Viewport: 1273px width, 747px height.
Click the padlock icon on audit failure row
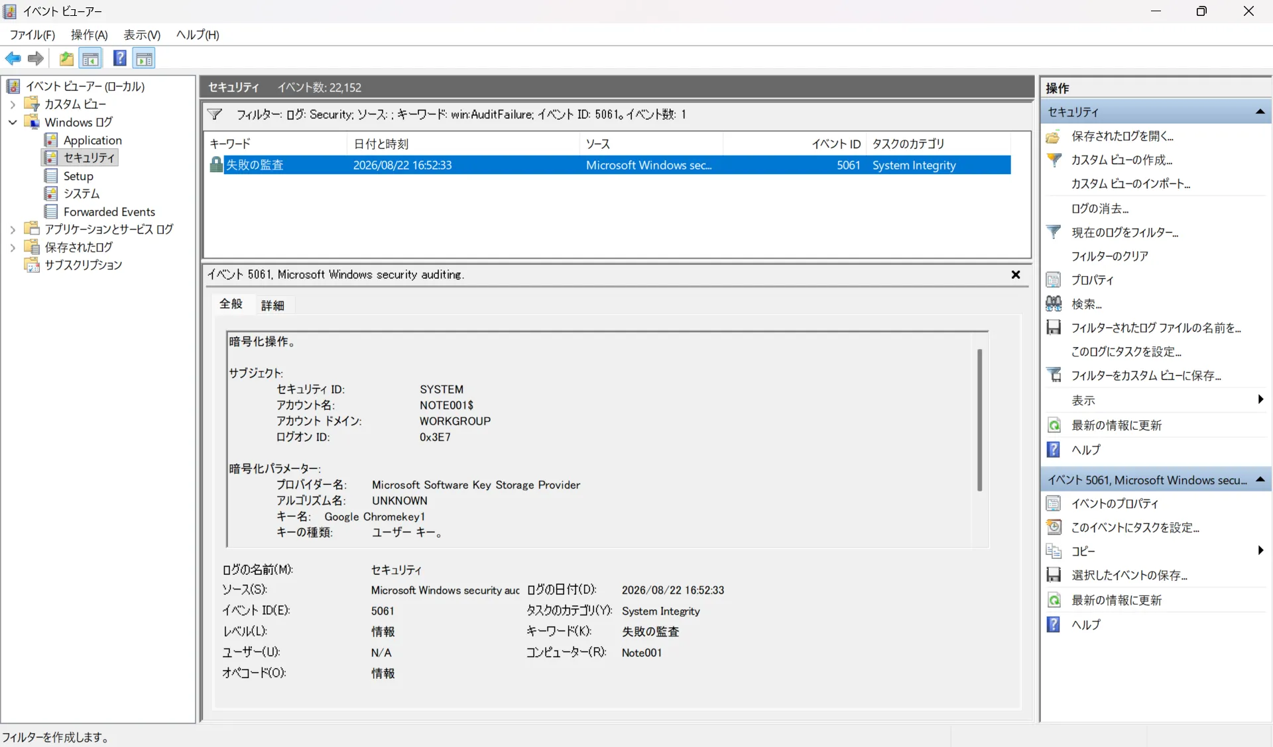215,164
